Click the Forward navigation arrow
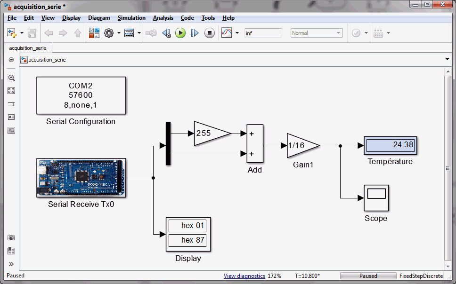The image size is (456, 284). pos(63,33)
